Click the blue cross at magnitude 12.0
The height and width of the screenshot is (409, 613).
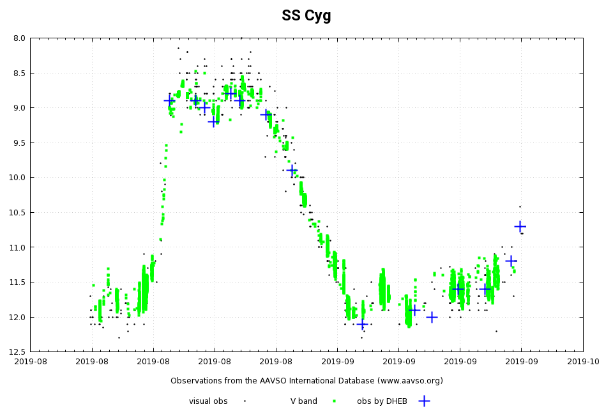click(x=432, y=317)
